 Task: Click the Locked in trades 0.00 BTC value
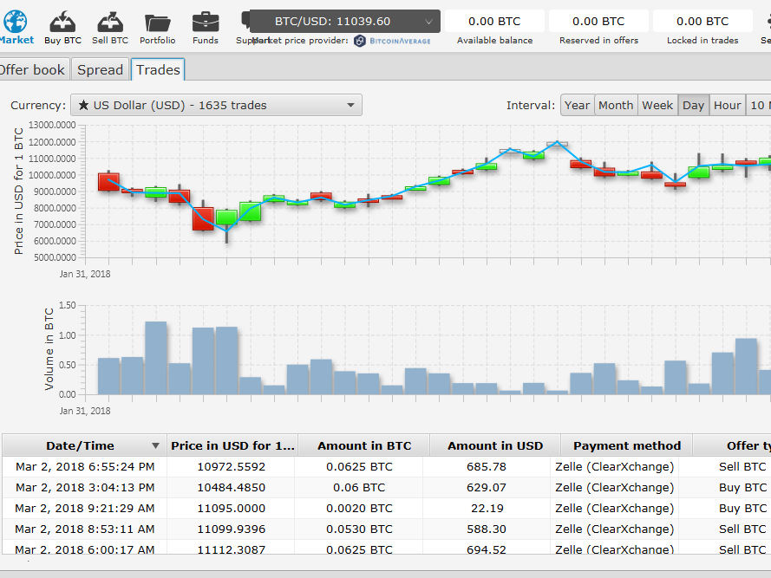click(x=702, y=21)
